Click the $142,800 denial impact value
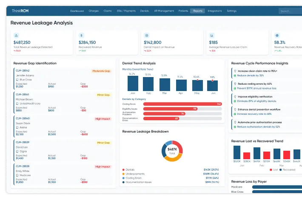 (153, 42)
